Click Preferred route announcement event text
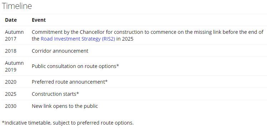 [x=70, y=82]
